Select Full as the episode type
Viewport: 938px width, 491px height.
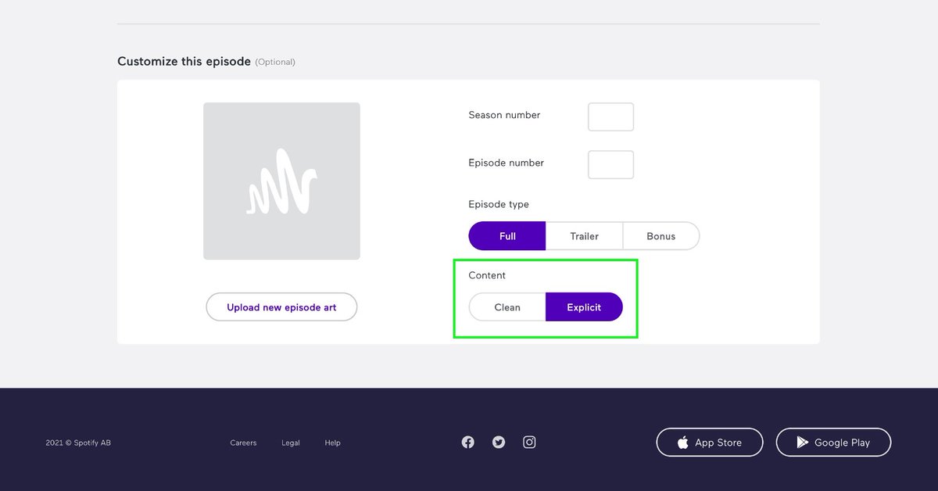507,235
